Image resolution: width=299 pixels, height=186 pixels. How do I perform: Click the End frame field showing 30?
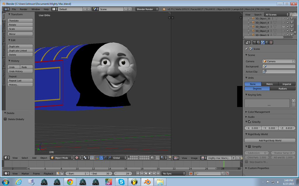(101, 173)
